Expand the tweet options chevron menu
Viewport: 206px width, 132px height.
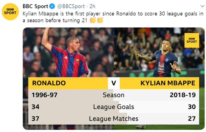click(202, 6)
